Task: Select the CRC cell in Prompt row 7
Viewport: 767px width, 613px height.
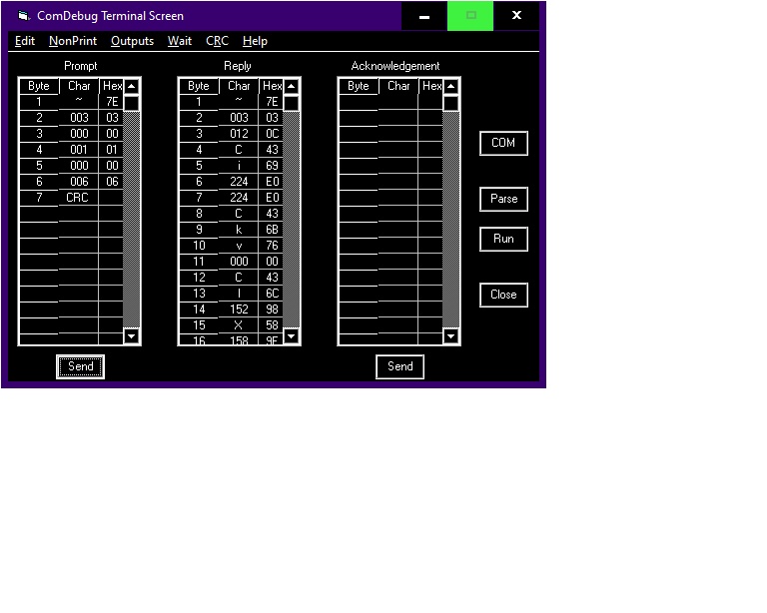Action: (78, 198)
